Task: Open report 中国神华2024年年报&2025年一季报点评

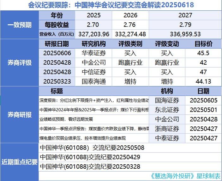Action: point(94,110)
